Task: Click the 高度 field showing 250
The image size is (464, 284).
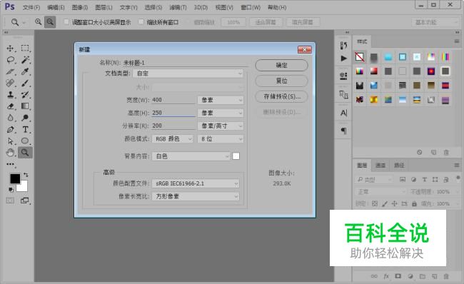Action: [x=173, y=113]
